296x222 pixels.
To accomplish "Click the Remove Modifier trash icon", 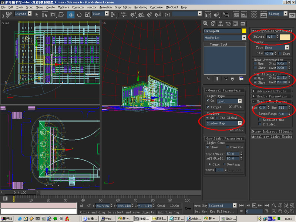I will [x=232, y=78].
